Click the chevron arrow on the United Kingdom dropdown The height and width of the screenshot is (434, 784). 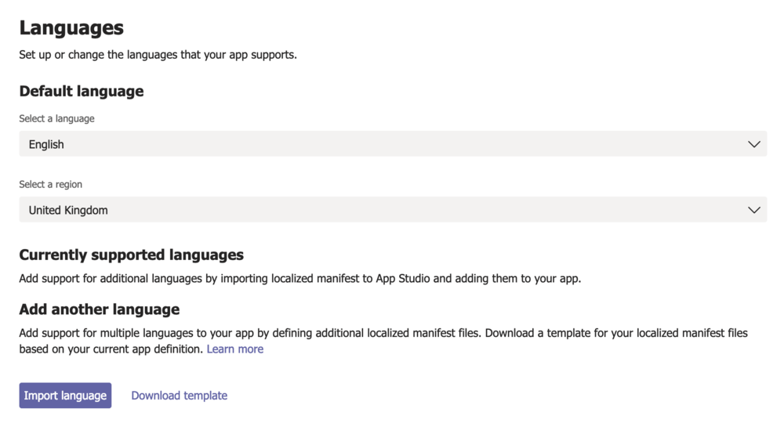pyautogui.click(x=754, y=210)
